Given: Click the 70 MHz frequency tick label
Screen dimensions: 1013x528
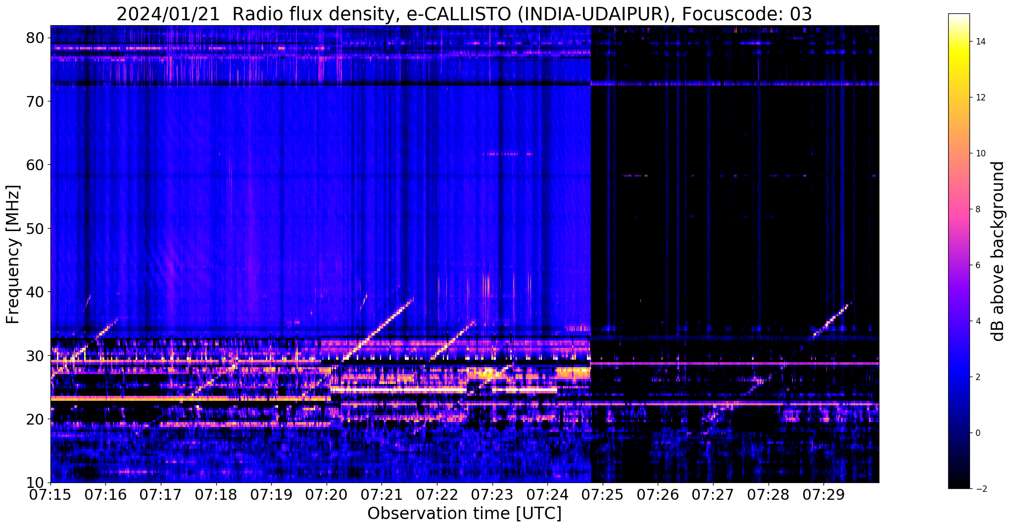Looking at the screenshot, I should coord(36,101).
